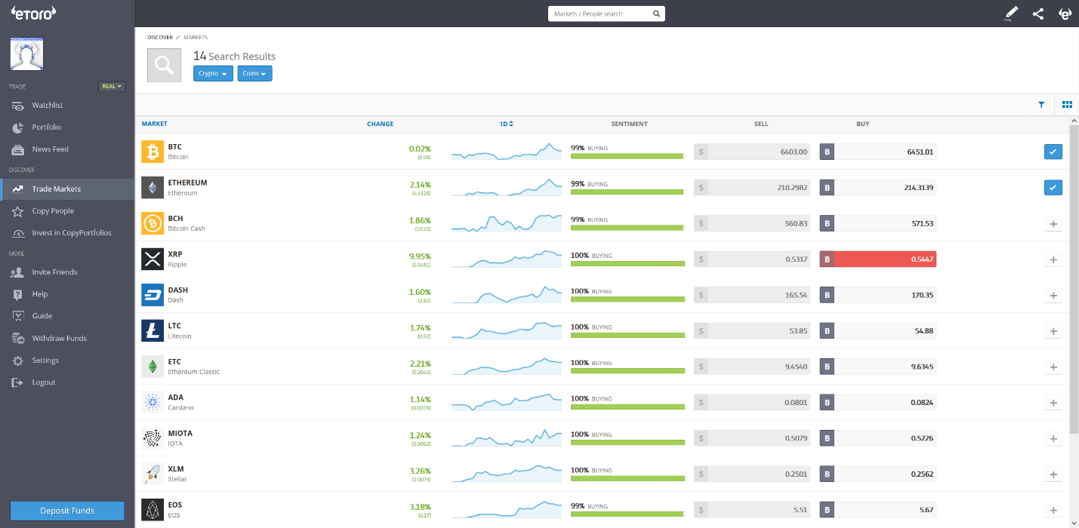Image resolution: width=1079 pixels, height=528 pixels.
Task: Click the Logout icon in the sidebar
Action: pos(18,382)
